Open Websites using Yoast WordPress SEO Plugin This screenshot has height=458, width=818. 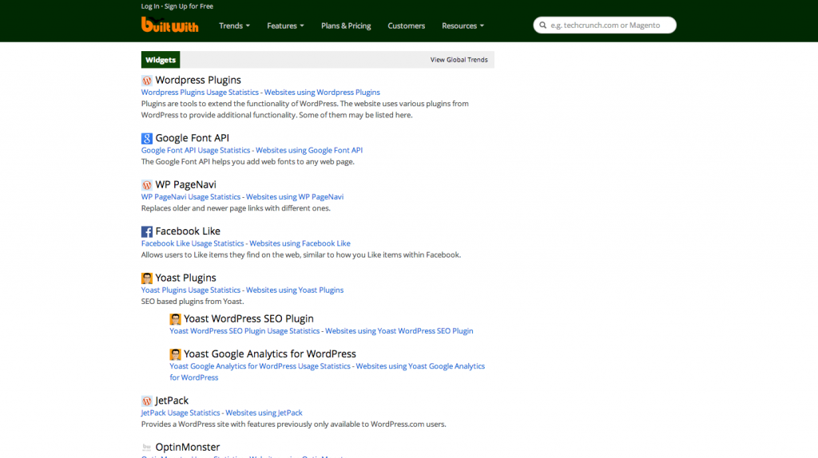[x=399, y=331]
